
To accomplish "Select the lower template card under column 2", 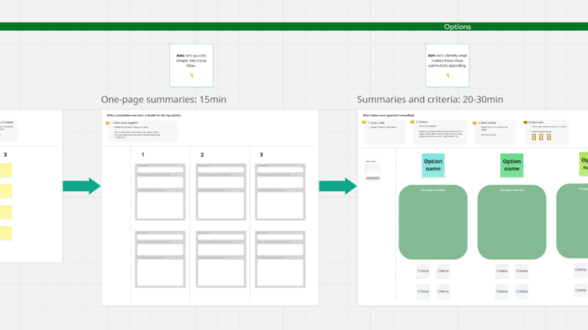I will (x=220, y=259).
